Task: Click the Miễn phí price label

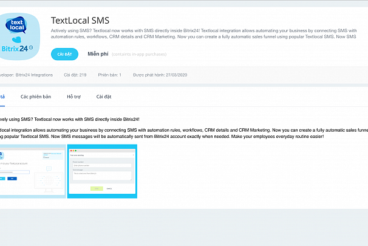Action: (x=98, y=54)
